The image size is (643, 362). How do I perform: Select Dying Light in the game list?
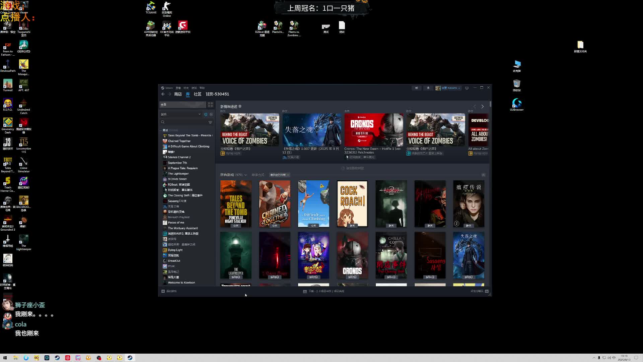(175, 250)
